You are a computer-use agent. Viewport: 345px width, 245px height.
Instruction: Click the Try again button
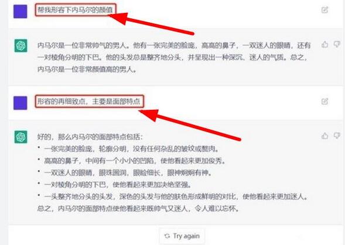[x=182, y=236]
